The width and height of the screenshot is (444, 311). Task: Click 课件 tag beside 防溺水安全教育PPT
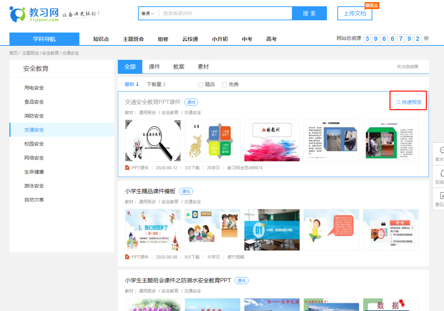point(242,281)
